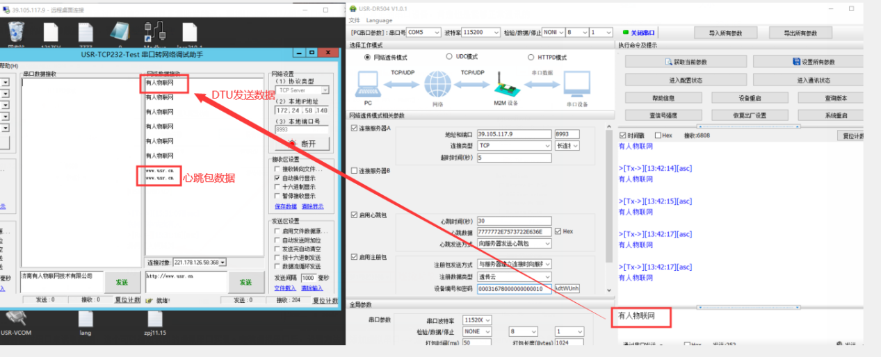
Task: Click the notepad desktop icon
Action: (x=120, y=33)
